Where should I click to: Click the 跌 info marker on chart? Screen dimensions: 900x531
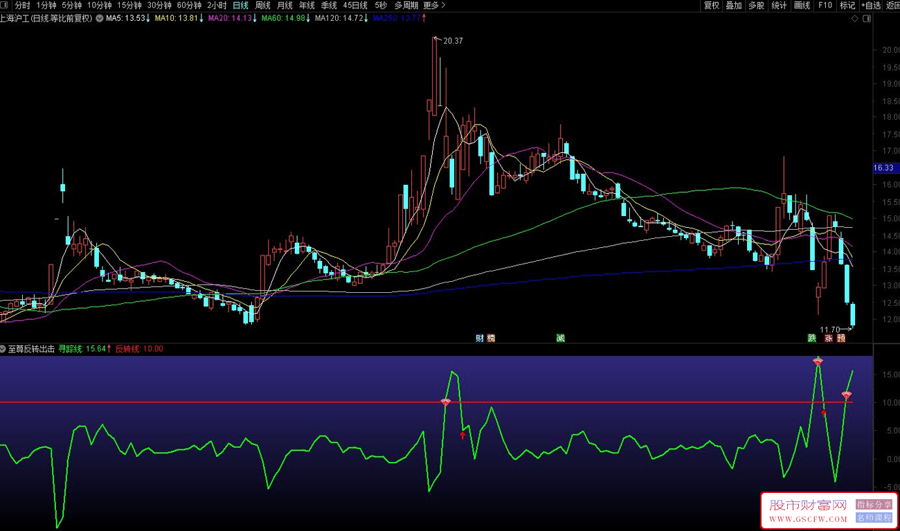(811, 339)
